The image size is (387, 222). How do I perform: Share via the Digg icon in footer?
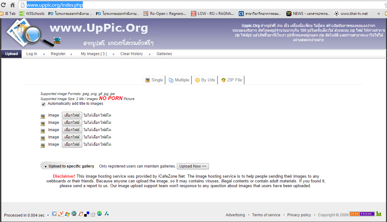click(93, 214)
